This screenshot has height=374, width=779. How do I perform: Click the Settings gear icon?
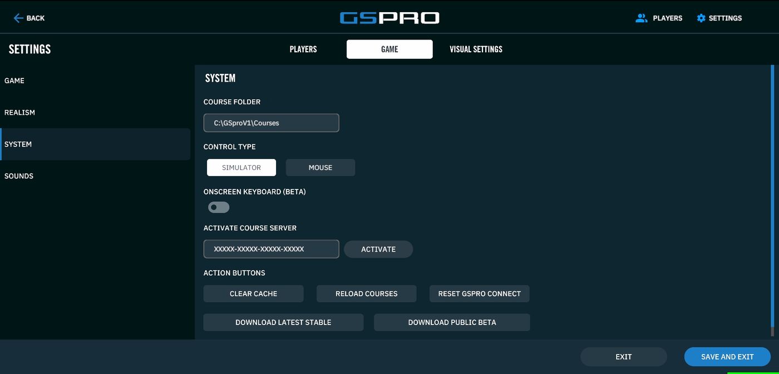[701, 18]
